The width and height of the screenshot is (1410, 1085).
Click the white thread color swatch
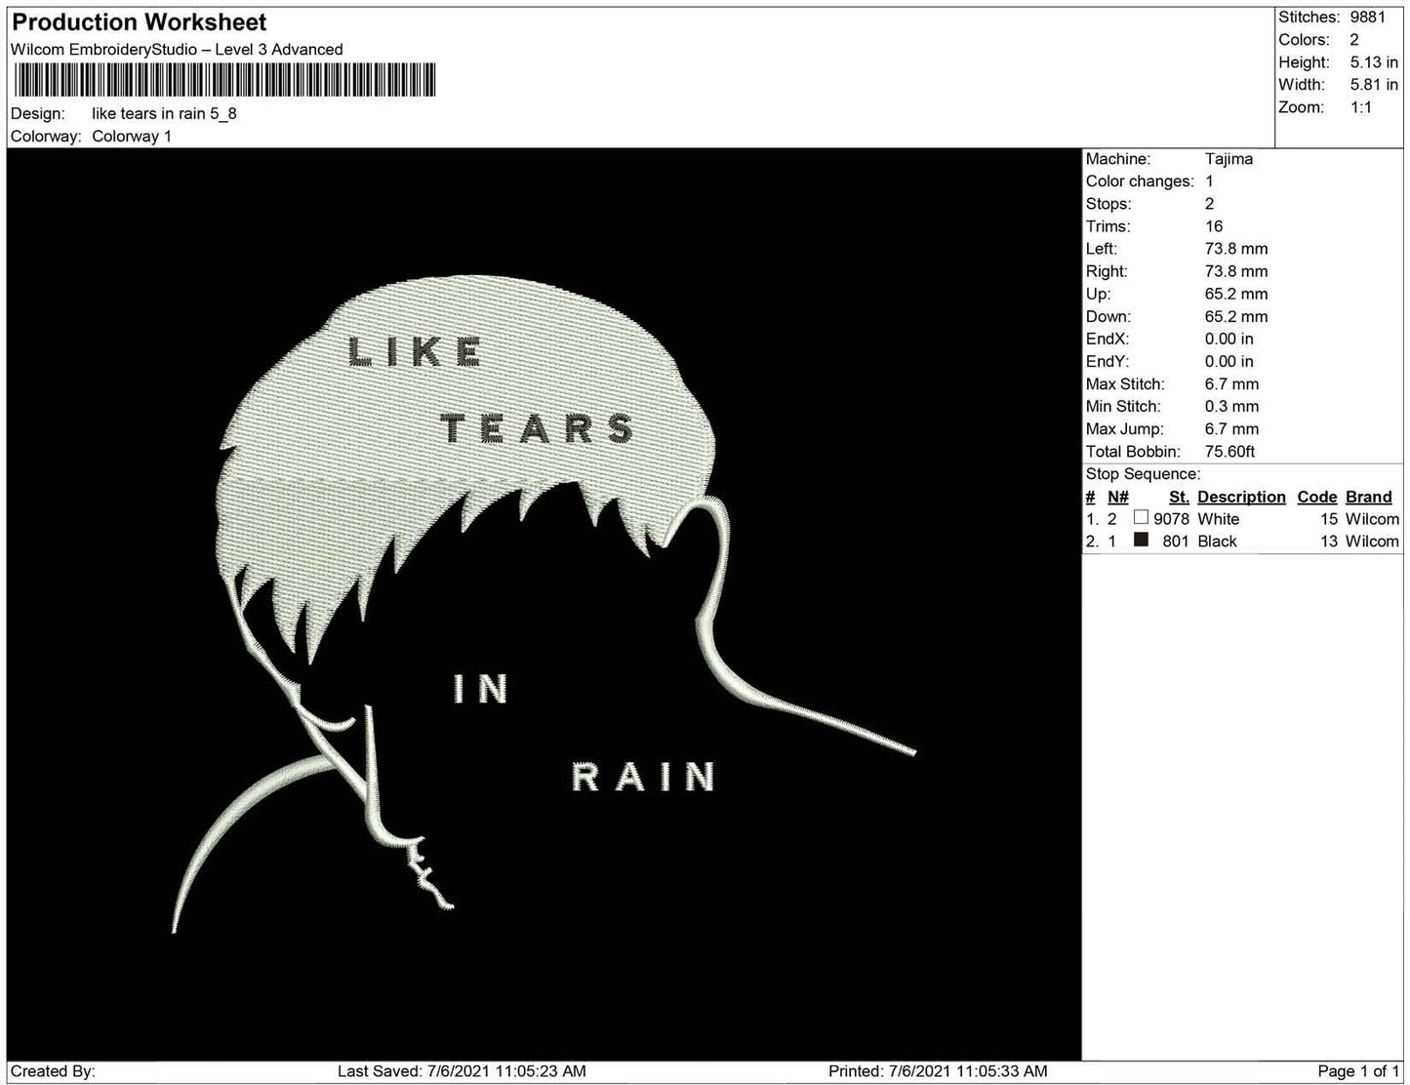pos(1141,518)
